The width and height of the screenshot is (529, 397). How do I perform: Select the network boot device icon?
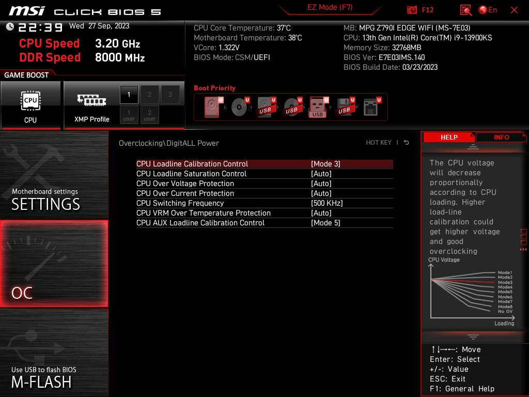point(372,107)
